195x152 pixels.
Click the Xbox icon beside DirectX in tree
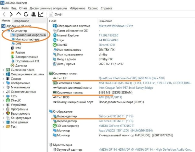click(8, 100)
